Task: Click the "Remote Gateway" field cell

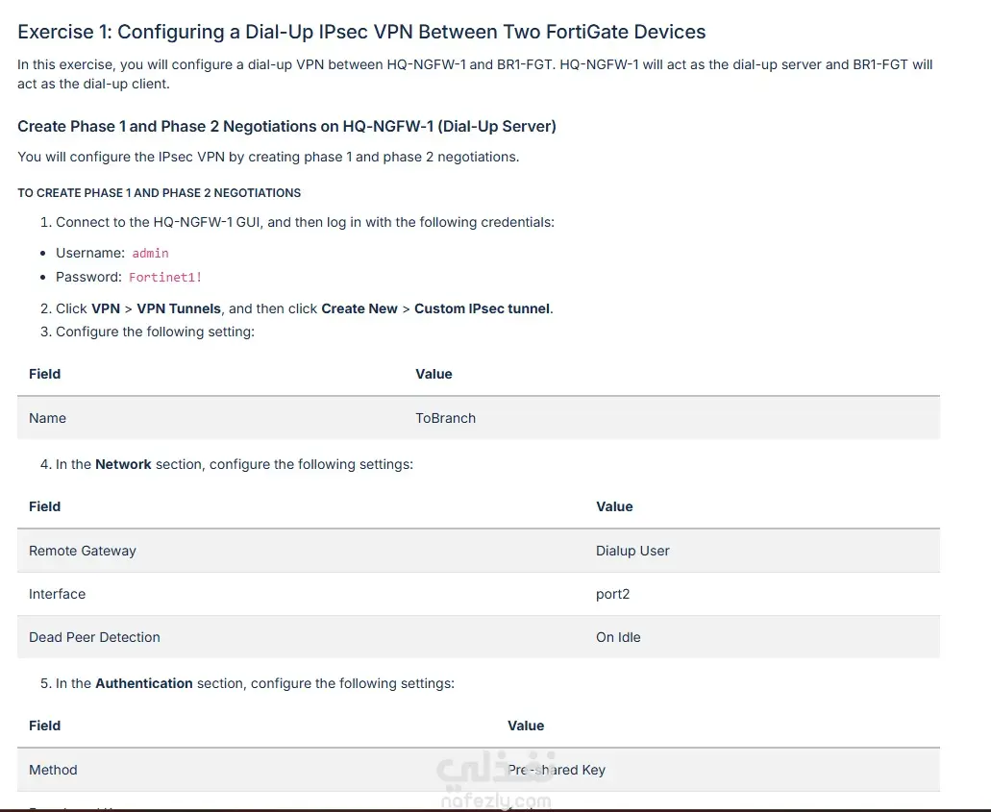Action: (x=83, y=552)
